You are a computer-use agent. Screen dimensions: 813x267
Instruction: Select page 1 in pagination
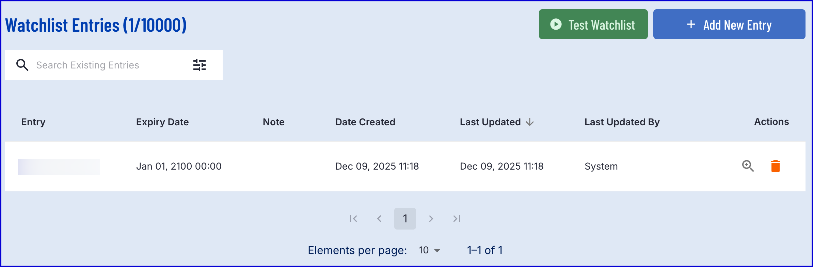coord(405,219)
